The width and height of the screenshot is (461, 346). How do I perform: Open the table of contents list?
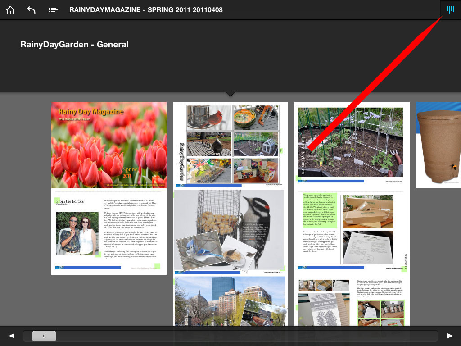click(53, 10)
